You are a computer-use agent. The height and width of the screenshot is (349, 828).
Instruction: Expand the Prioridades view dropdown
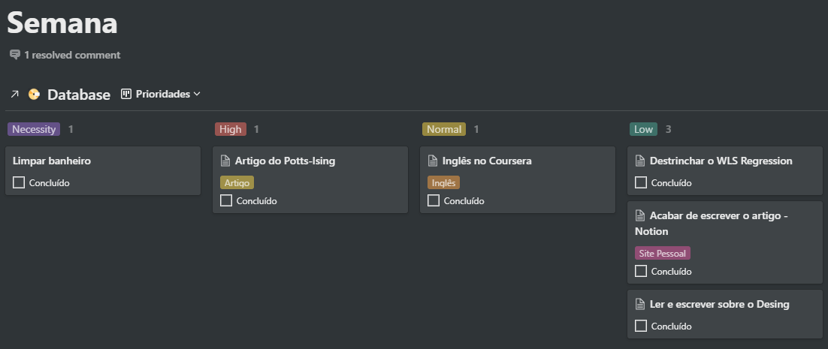point(197,95)
